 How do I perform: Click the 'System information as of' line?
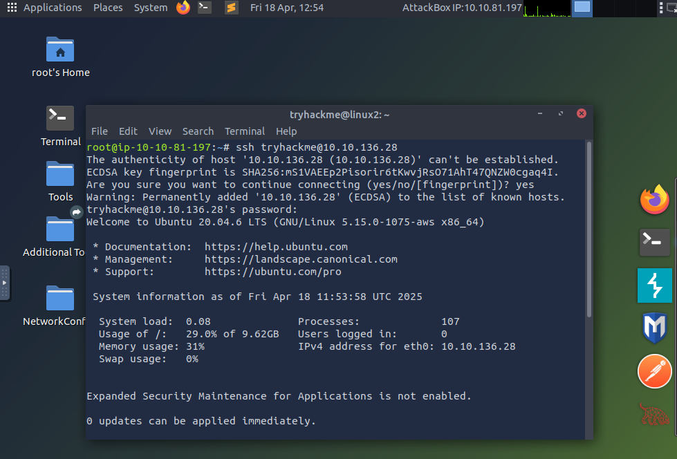pyautogui.click(x=257, y=297)
